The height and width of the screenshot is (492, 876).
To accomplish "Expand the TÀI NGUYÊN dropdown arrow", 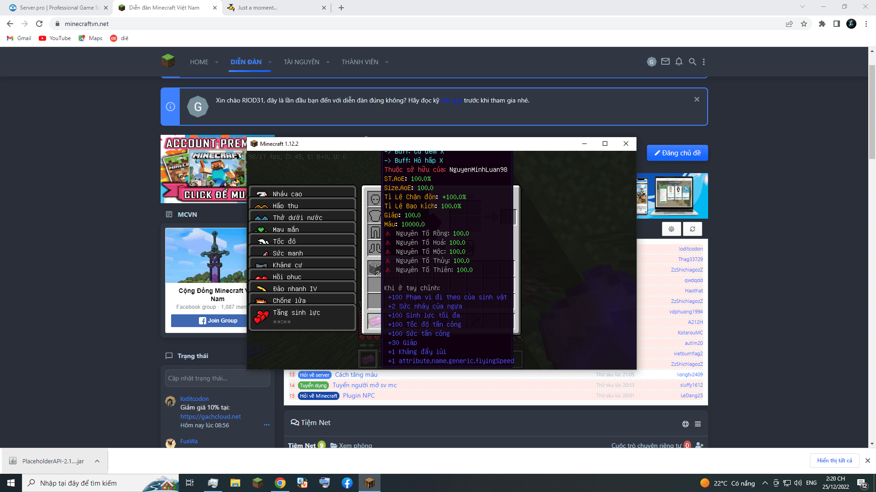I will coord(328,62).
